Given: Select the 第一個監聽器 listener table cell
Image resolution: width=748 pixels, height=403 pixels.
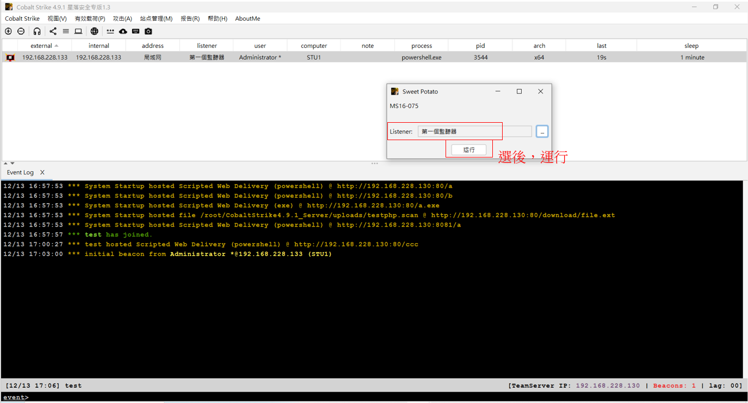Looking at the screenshot, I should click(x=207, y=57).
